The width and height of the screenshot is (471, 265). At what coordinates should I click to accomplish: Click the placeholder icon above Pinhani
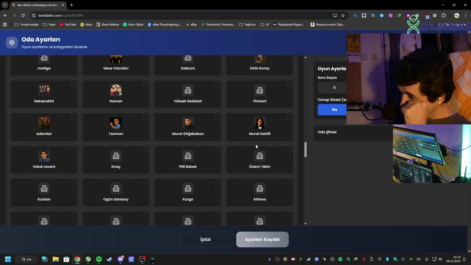click(260, 90)
